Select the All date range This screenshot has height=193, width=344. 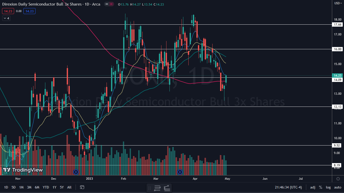point(70,187)
